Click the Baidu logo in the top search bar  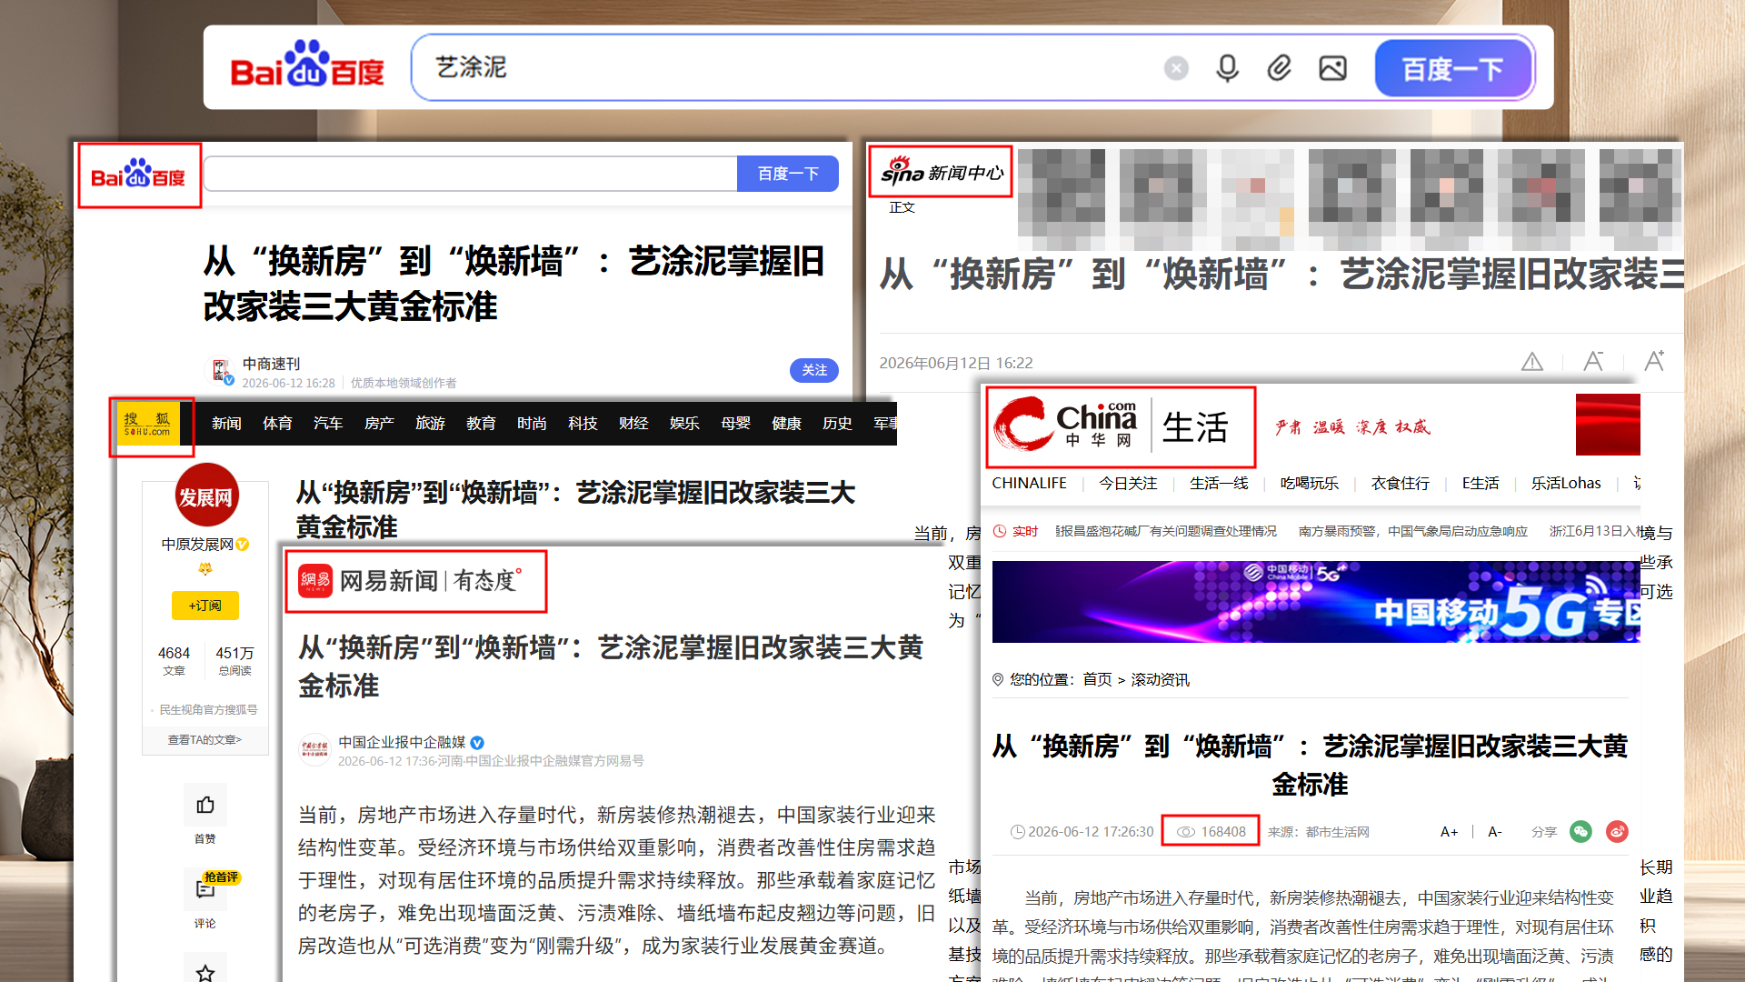(x=307, y=65)
